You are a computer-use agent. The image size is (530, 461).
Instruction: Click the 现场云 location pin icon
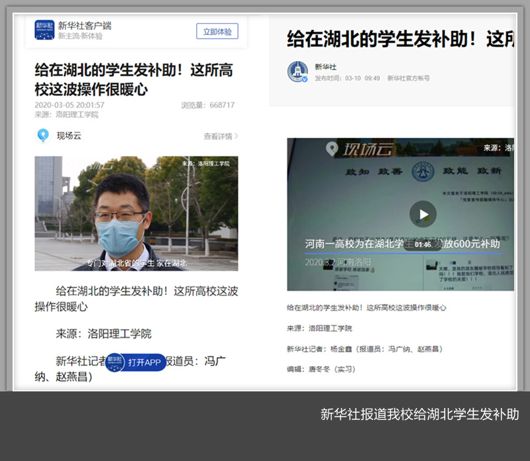43,136
